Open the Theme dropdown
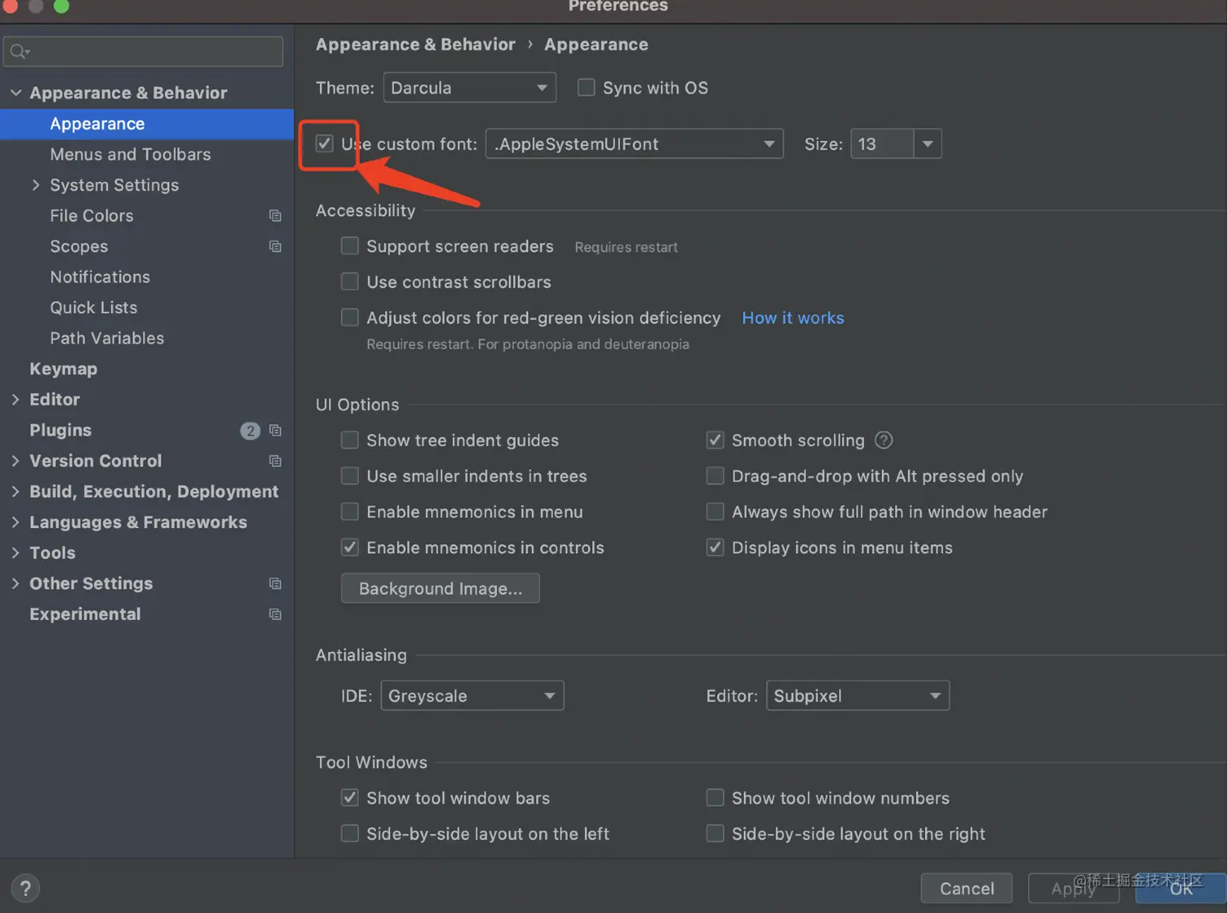The width and height of the screenshot is (1228, 913). [469, 88]
